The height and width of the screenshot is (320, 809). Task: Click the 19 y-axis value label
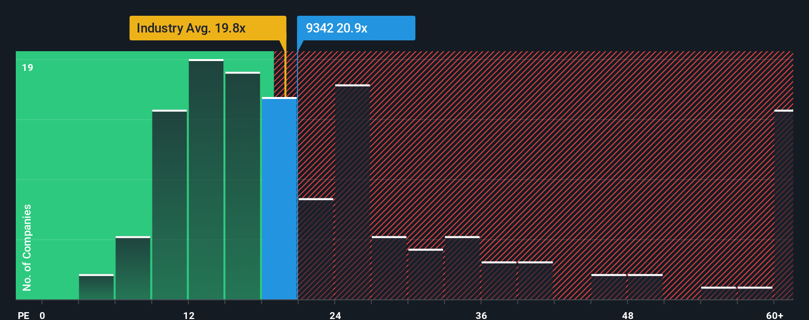click(x=28, y=67)
